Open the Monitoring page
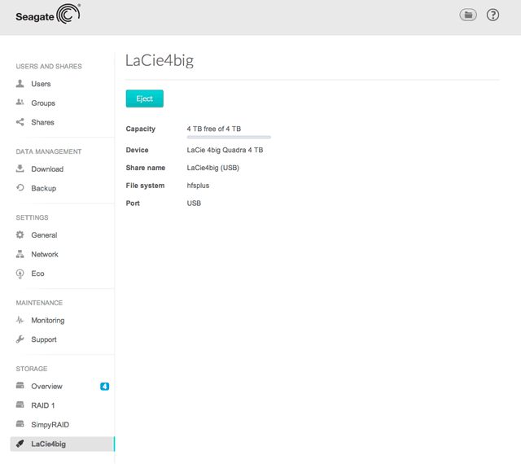The image size is (521, 464). [x=47, y=321]
